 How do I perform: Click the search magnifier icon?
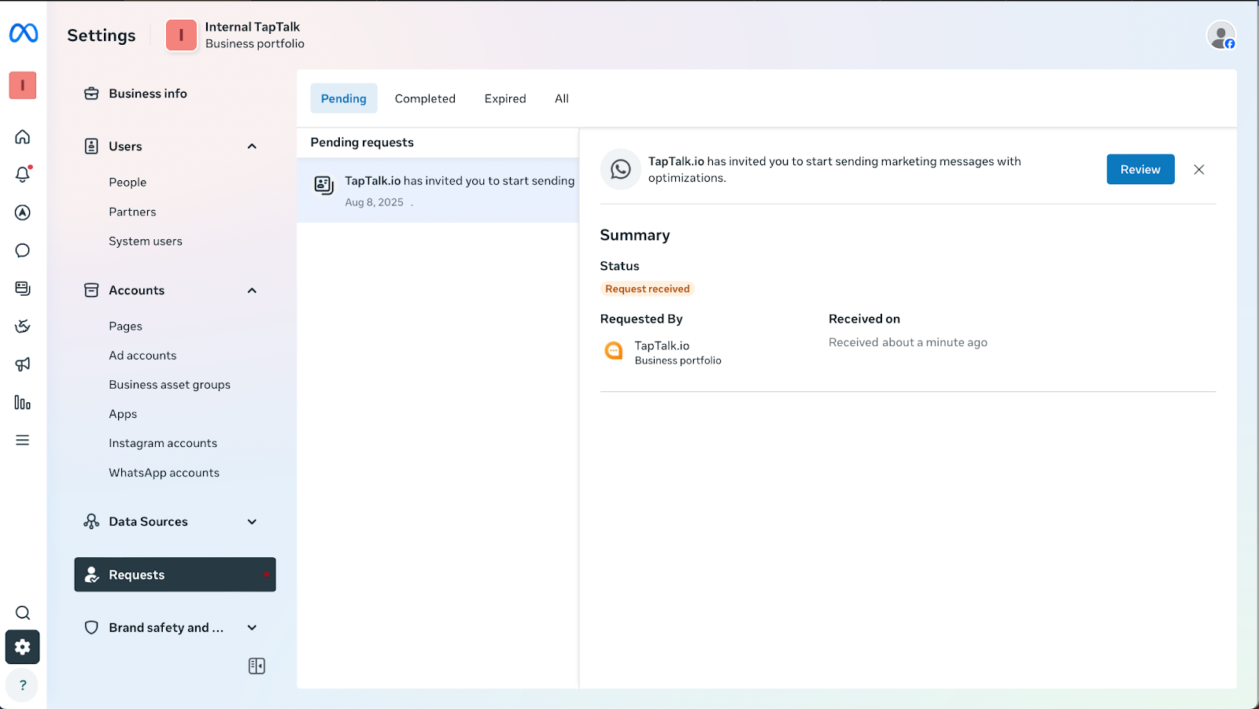tap(23, 613)
